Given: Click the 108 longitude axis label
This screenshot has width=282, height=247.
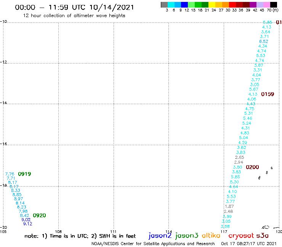Looking at the screenshot, I should pos(58,231).
